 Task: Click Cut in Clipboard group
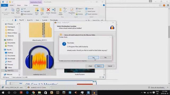coord(23,9)
